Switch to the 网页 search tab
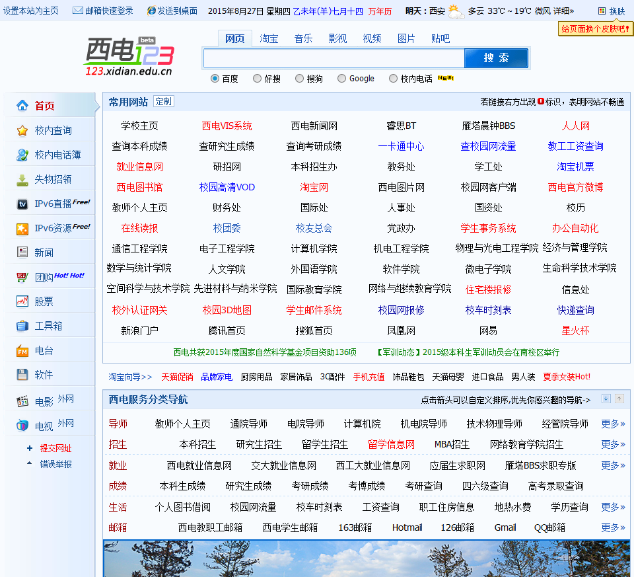The width and height of the screenshot is (634, 577). point(235,38)
